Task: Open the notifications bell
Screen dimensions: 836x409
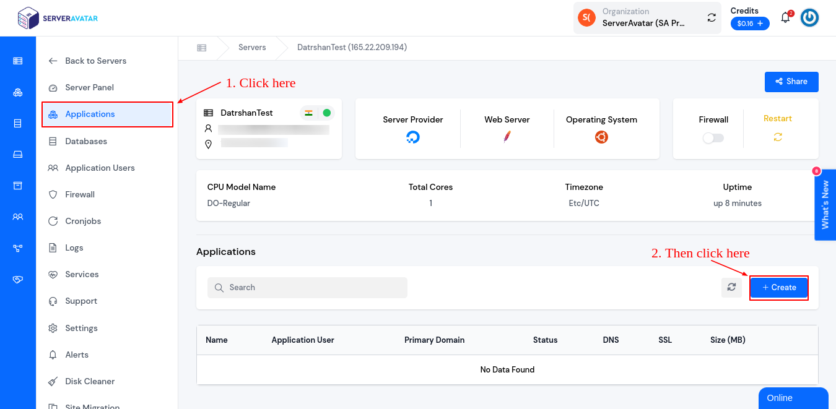Action: pos(785,17)
